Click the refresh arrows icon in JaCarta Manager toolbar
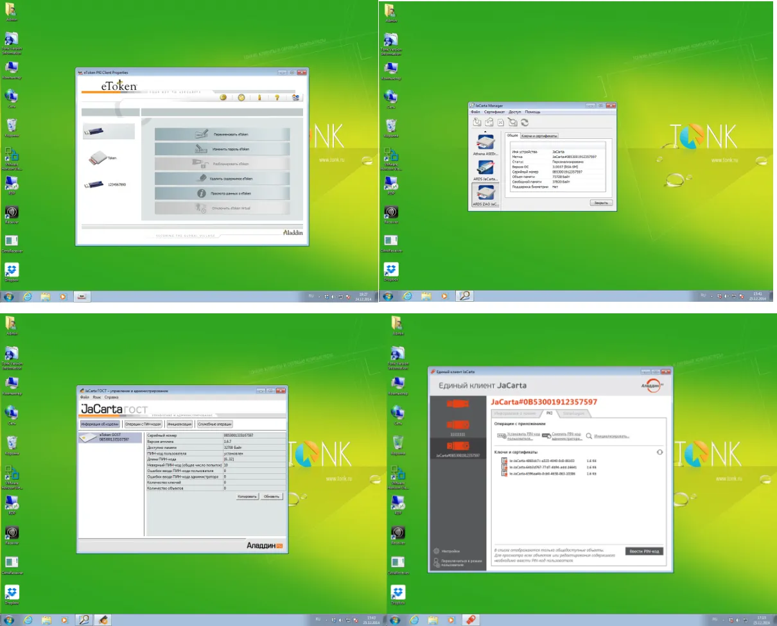The width and height of the screenshot is (777, 626). coord(525,122)
